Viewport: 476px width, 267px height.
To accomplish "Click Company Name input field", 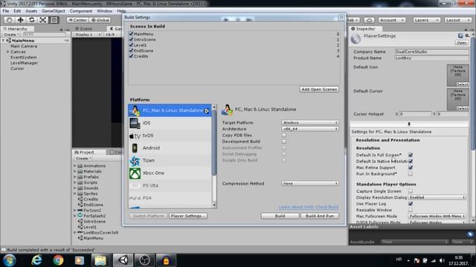I will pos(431,52).
